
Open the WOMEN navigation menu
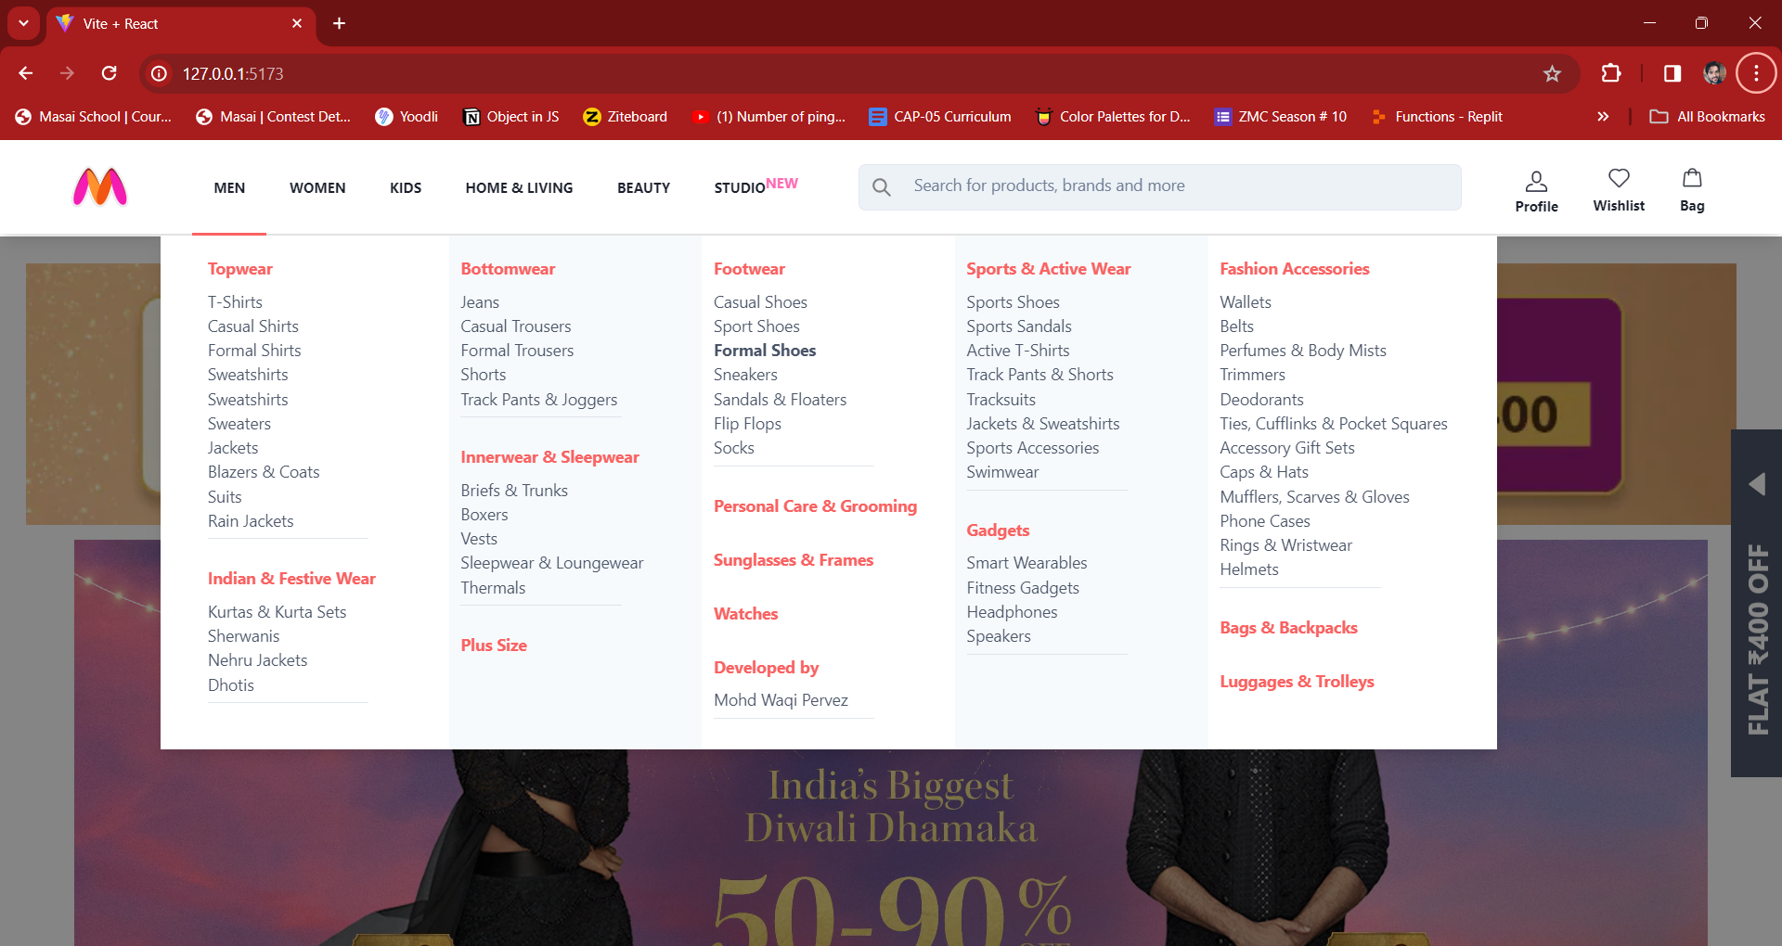click(317, 187)
